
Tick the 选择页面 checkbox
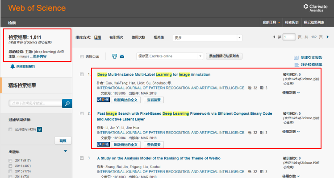82,57
